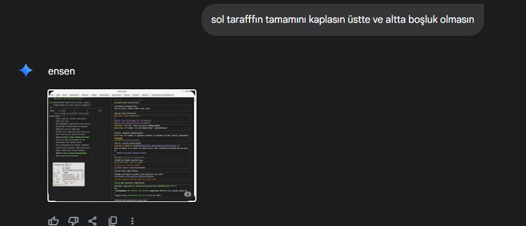The width and height of the screenshot is (526, 226).
Task: Share the response via share icon
Action: tap(92, 221)
